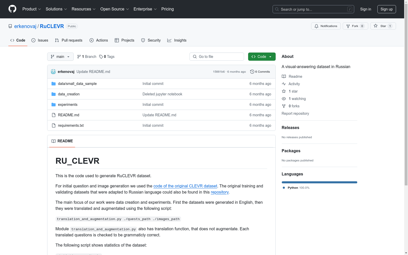Expand the Resources menu
This screenshot has width=408, height=255.
pyautogui.click(x=84, y=9)
